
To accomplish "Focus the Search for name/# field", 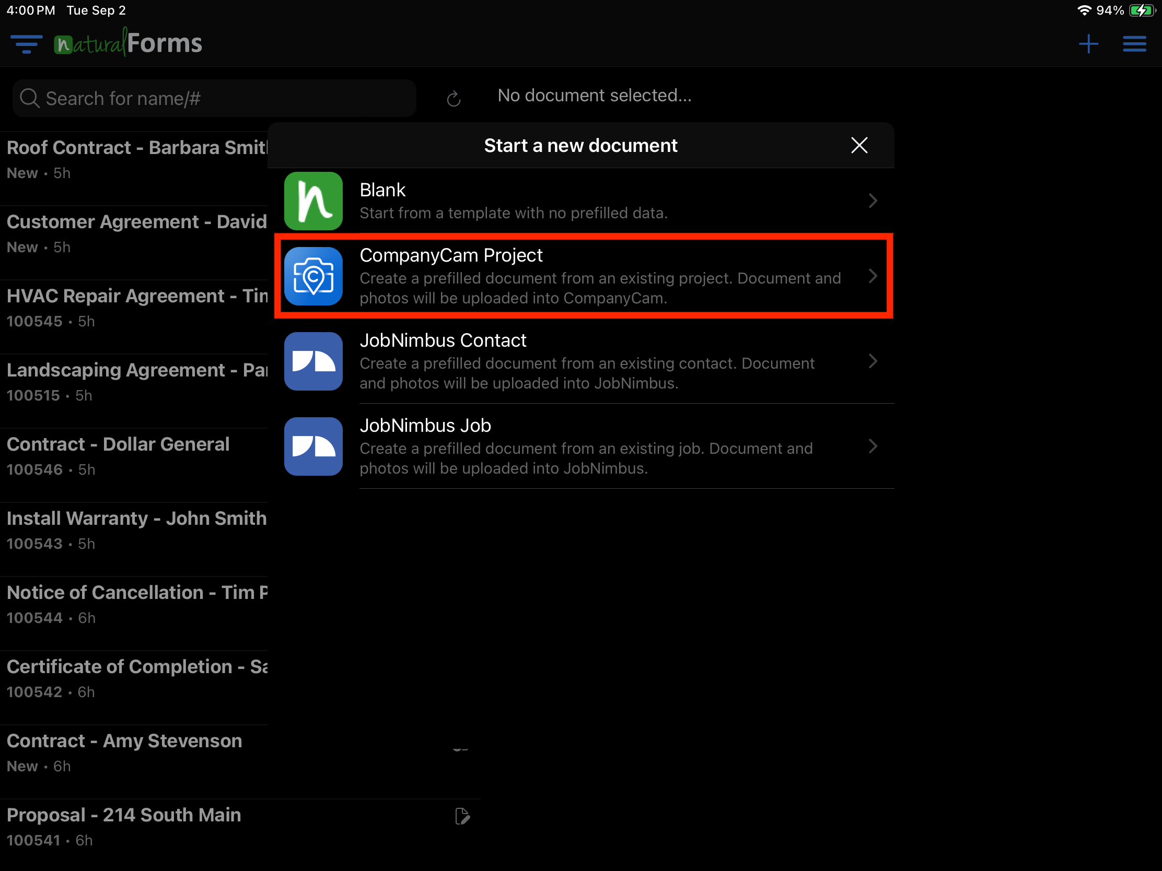I will click(x=214, y=98).
